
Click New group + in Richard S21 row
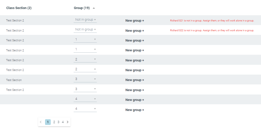[135, 21]
